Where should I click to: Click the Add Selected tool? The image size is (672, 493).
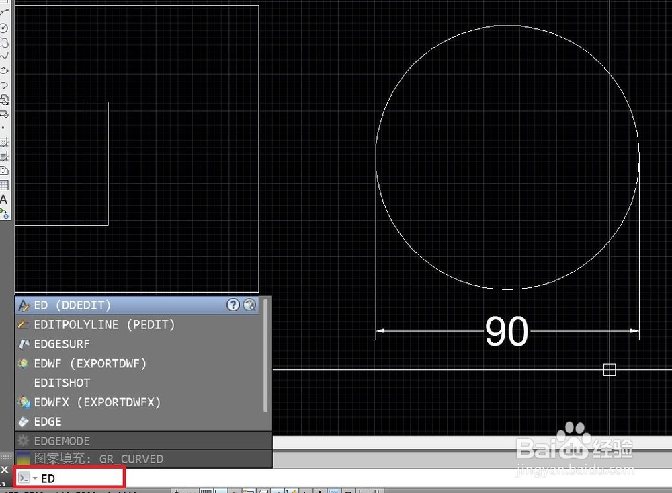point(4,213)
